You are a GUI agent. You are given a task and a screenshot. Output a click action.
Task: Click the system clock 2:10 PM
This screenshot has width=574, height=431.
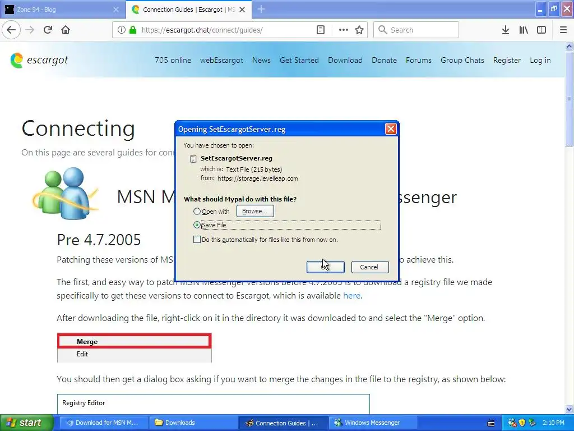click(553, 423)
